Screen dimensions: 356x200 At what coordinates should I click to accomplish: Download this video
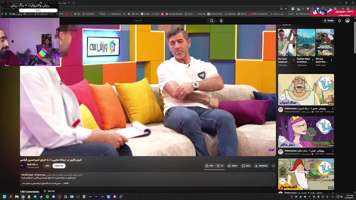coord(261,166)
